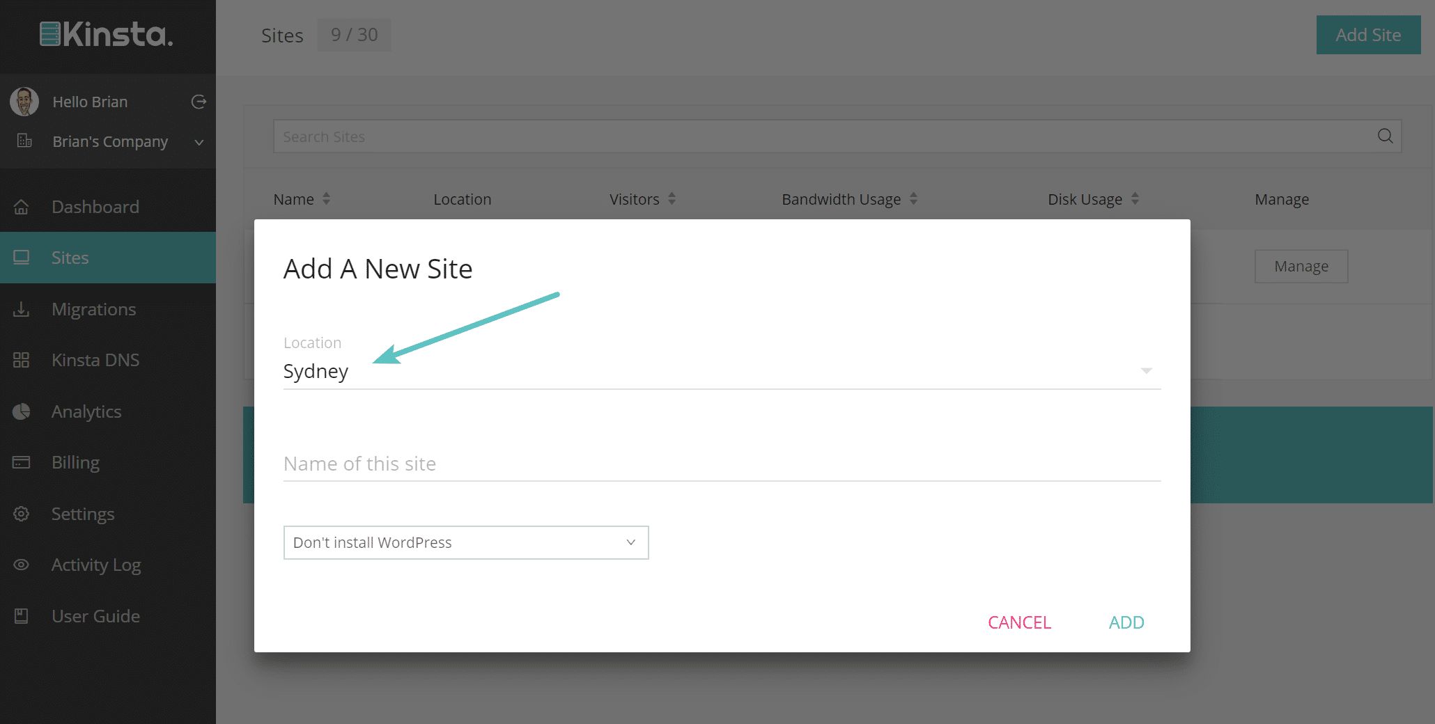
Task: Click the Location dropdown arrow
Action: [1146, 371]
